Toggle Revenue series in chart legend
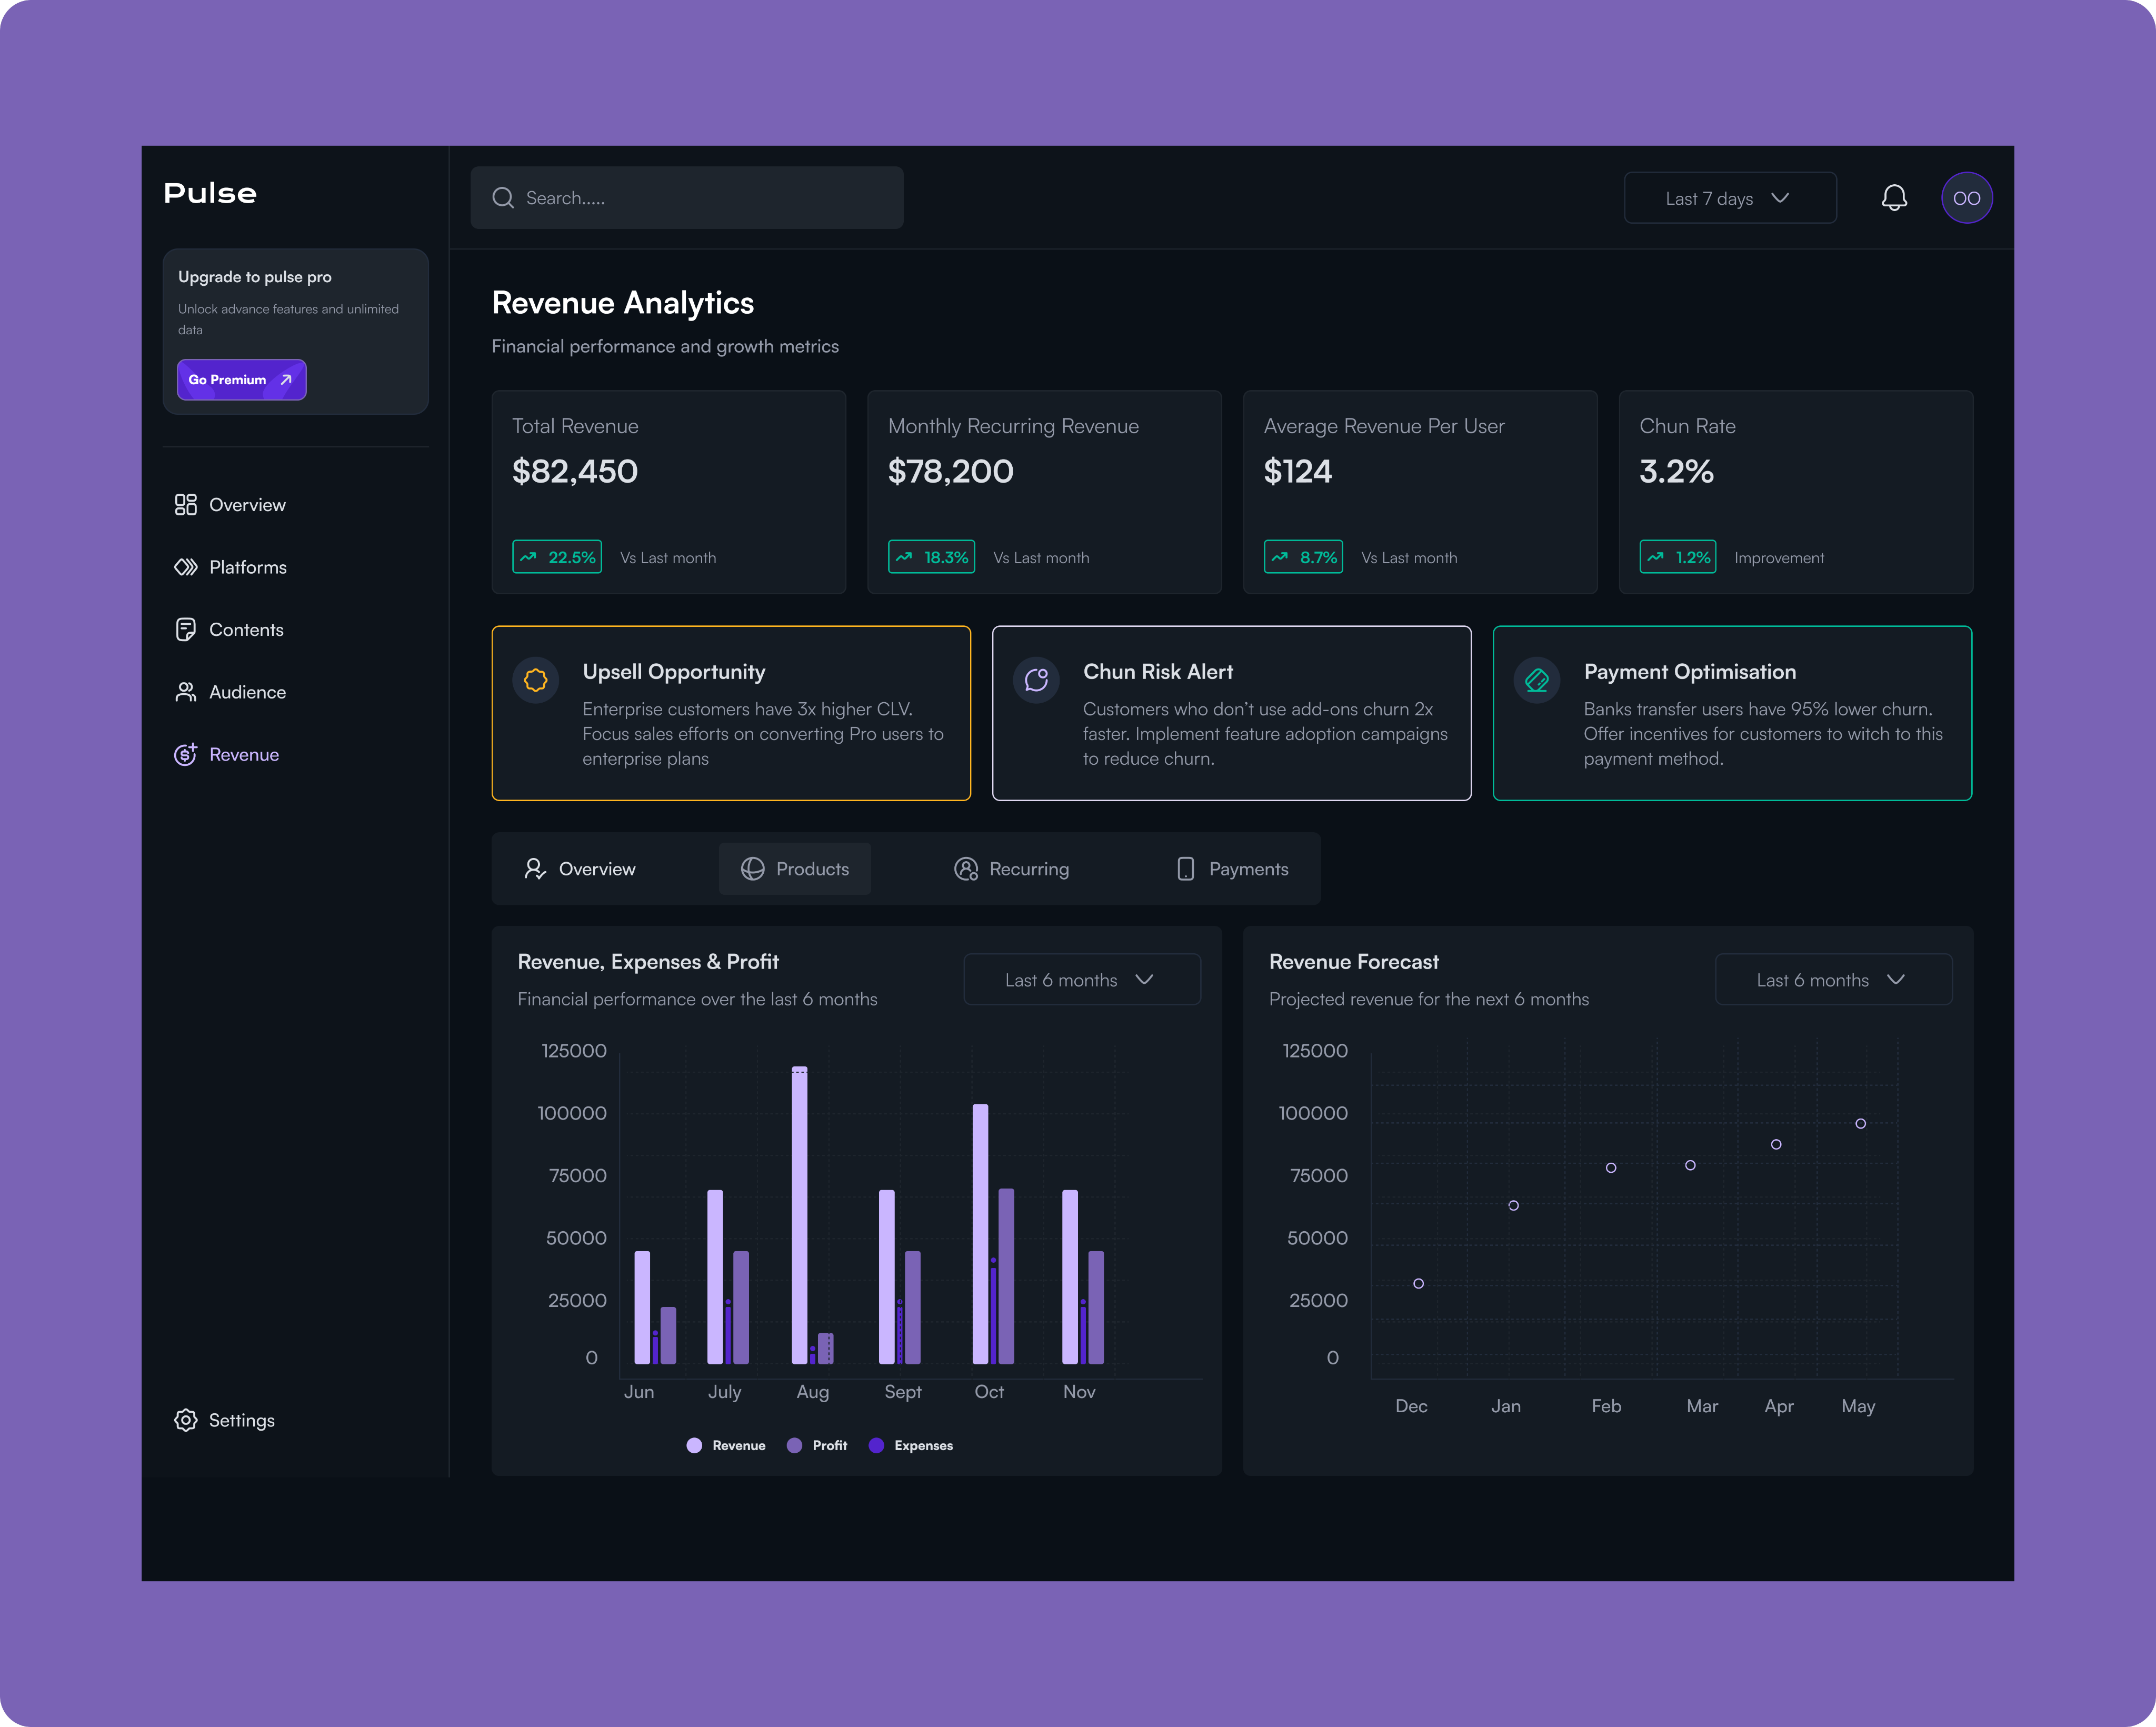 pyautogui.click(x=727, y=1445)
